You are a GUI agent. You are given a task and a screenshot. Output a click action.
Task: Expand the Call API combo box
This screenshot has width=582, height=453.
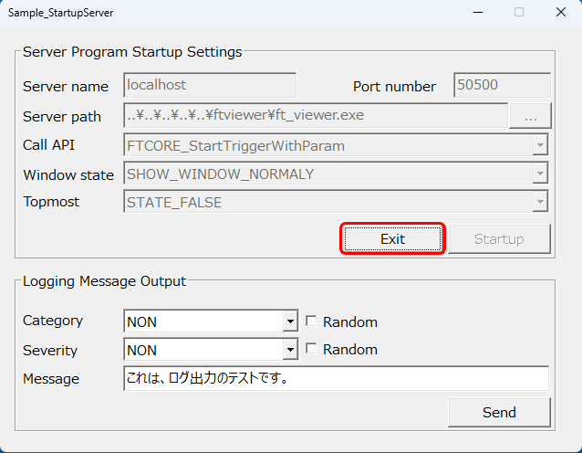pyautogui.click(x=540, y=145)
